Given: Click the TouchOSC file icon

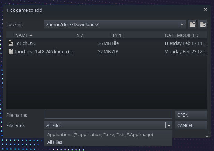Looking at the screenshot, I should point(11,43).
